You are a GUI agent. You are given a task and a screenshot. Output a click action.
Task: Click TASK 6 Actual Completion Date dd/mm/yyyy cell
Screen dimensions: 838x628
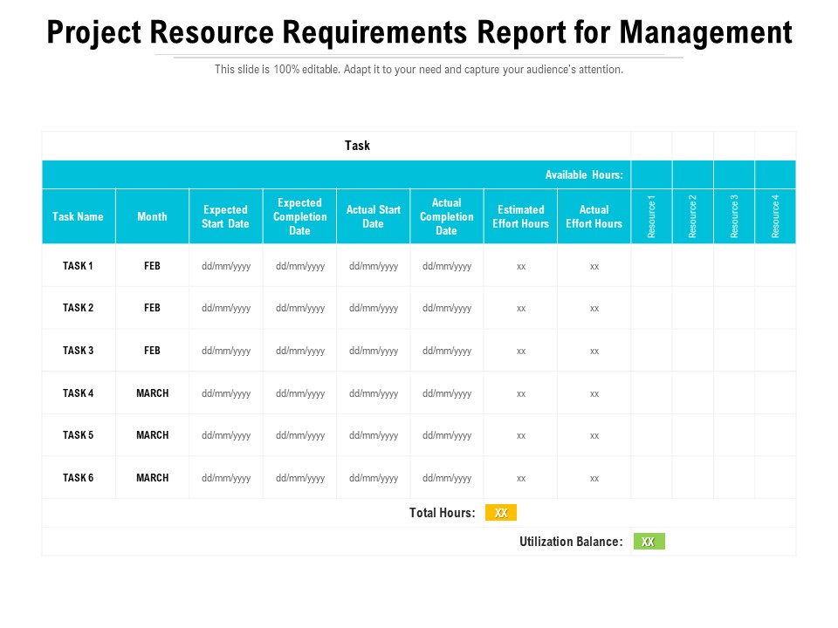click(447, 479)
